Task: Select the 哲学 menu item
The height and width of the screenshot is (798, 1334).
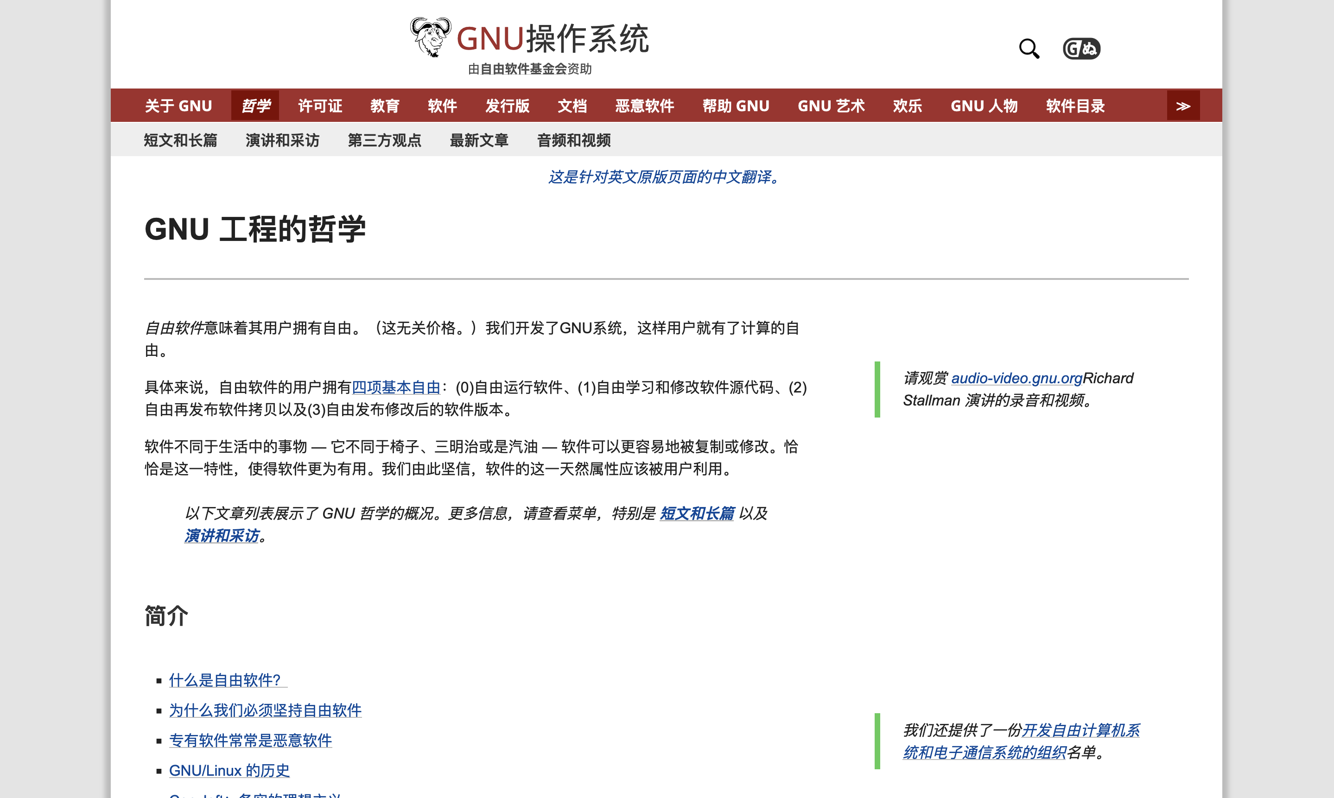Action: (255, 105)
